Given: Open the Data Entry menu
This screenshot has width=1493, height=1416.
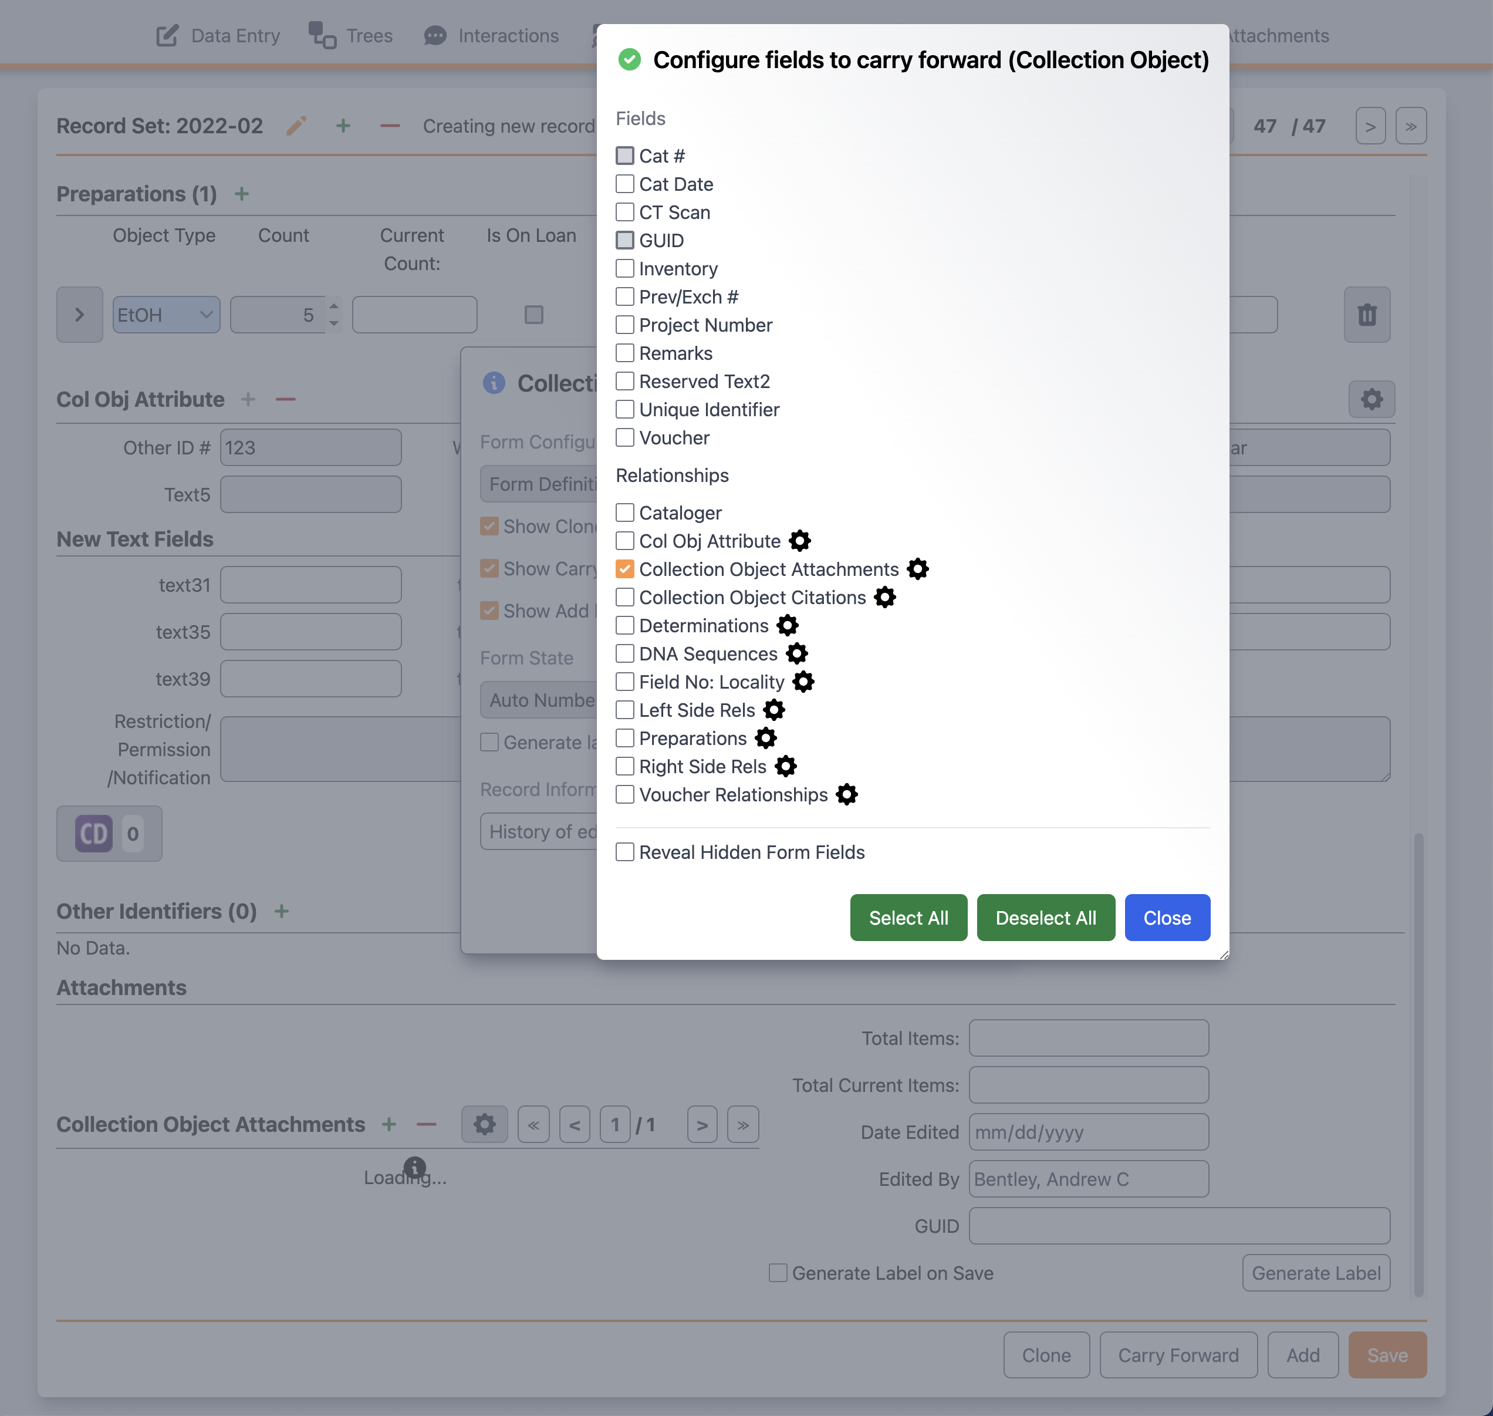Looking at the screenshot, I should pos(218,35).
